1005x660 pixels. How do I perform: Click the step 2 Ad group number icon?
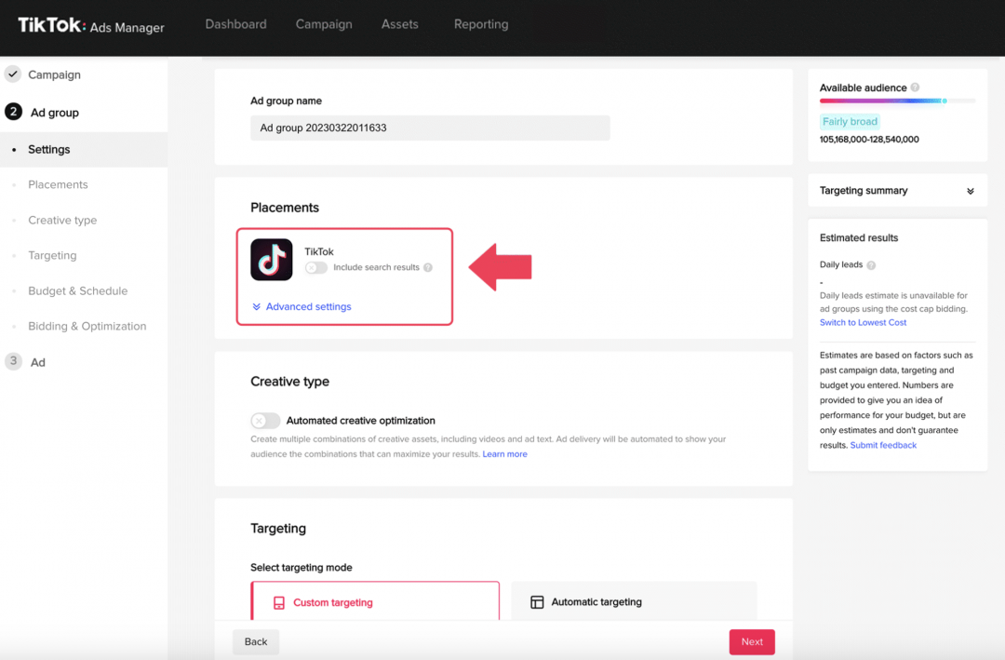[x=13, y=112]
